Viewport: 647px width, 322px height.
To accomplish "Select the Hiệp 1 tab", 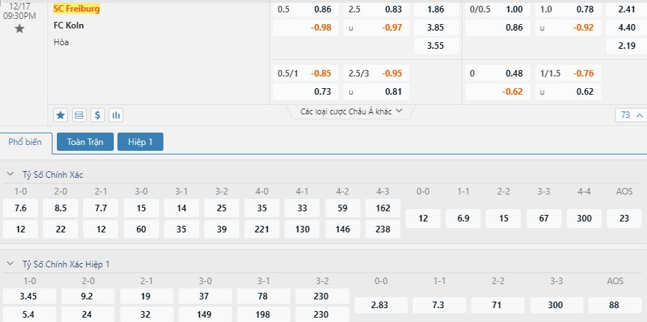I will [x=140, y=142].
